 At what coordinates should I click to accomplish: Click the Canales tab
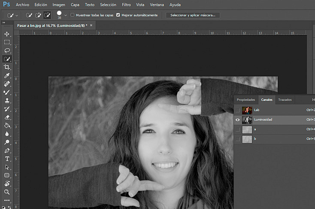[x=267, y=100]
